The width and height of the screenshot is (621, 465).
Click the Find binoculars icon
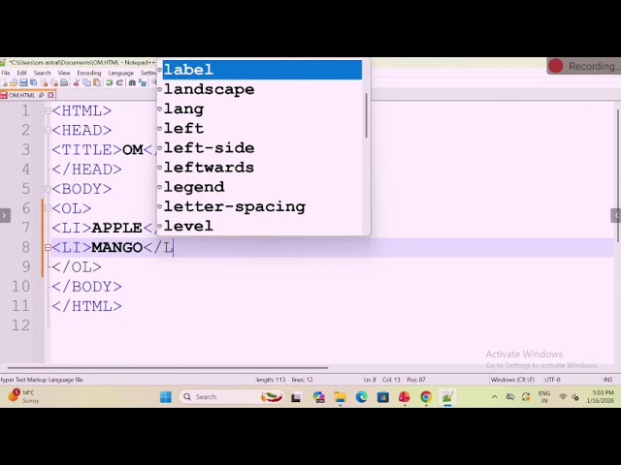[x=132, y=83]
